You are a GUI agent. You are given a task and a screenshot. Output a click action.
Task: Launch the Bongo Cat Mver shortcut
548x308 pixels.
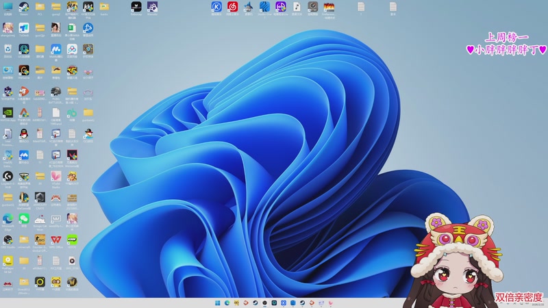[40, 219]
